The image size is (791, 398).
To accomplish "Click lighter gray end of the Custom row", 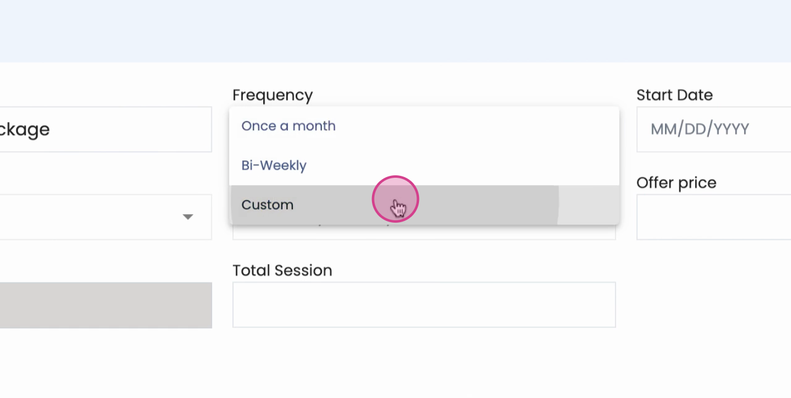I will tap(588, 205).
